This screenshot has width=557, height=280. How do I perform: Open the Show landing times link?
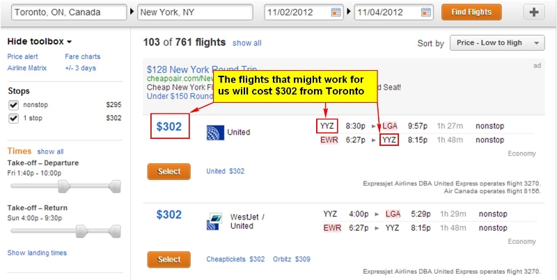[37, 253]
